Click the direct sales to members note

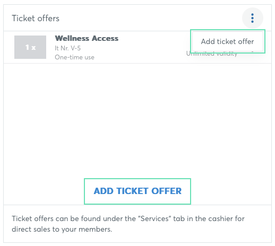pyautogui.click(x=62, y=229)
